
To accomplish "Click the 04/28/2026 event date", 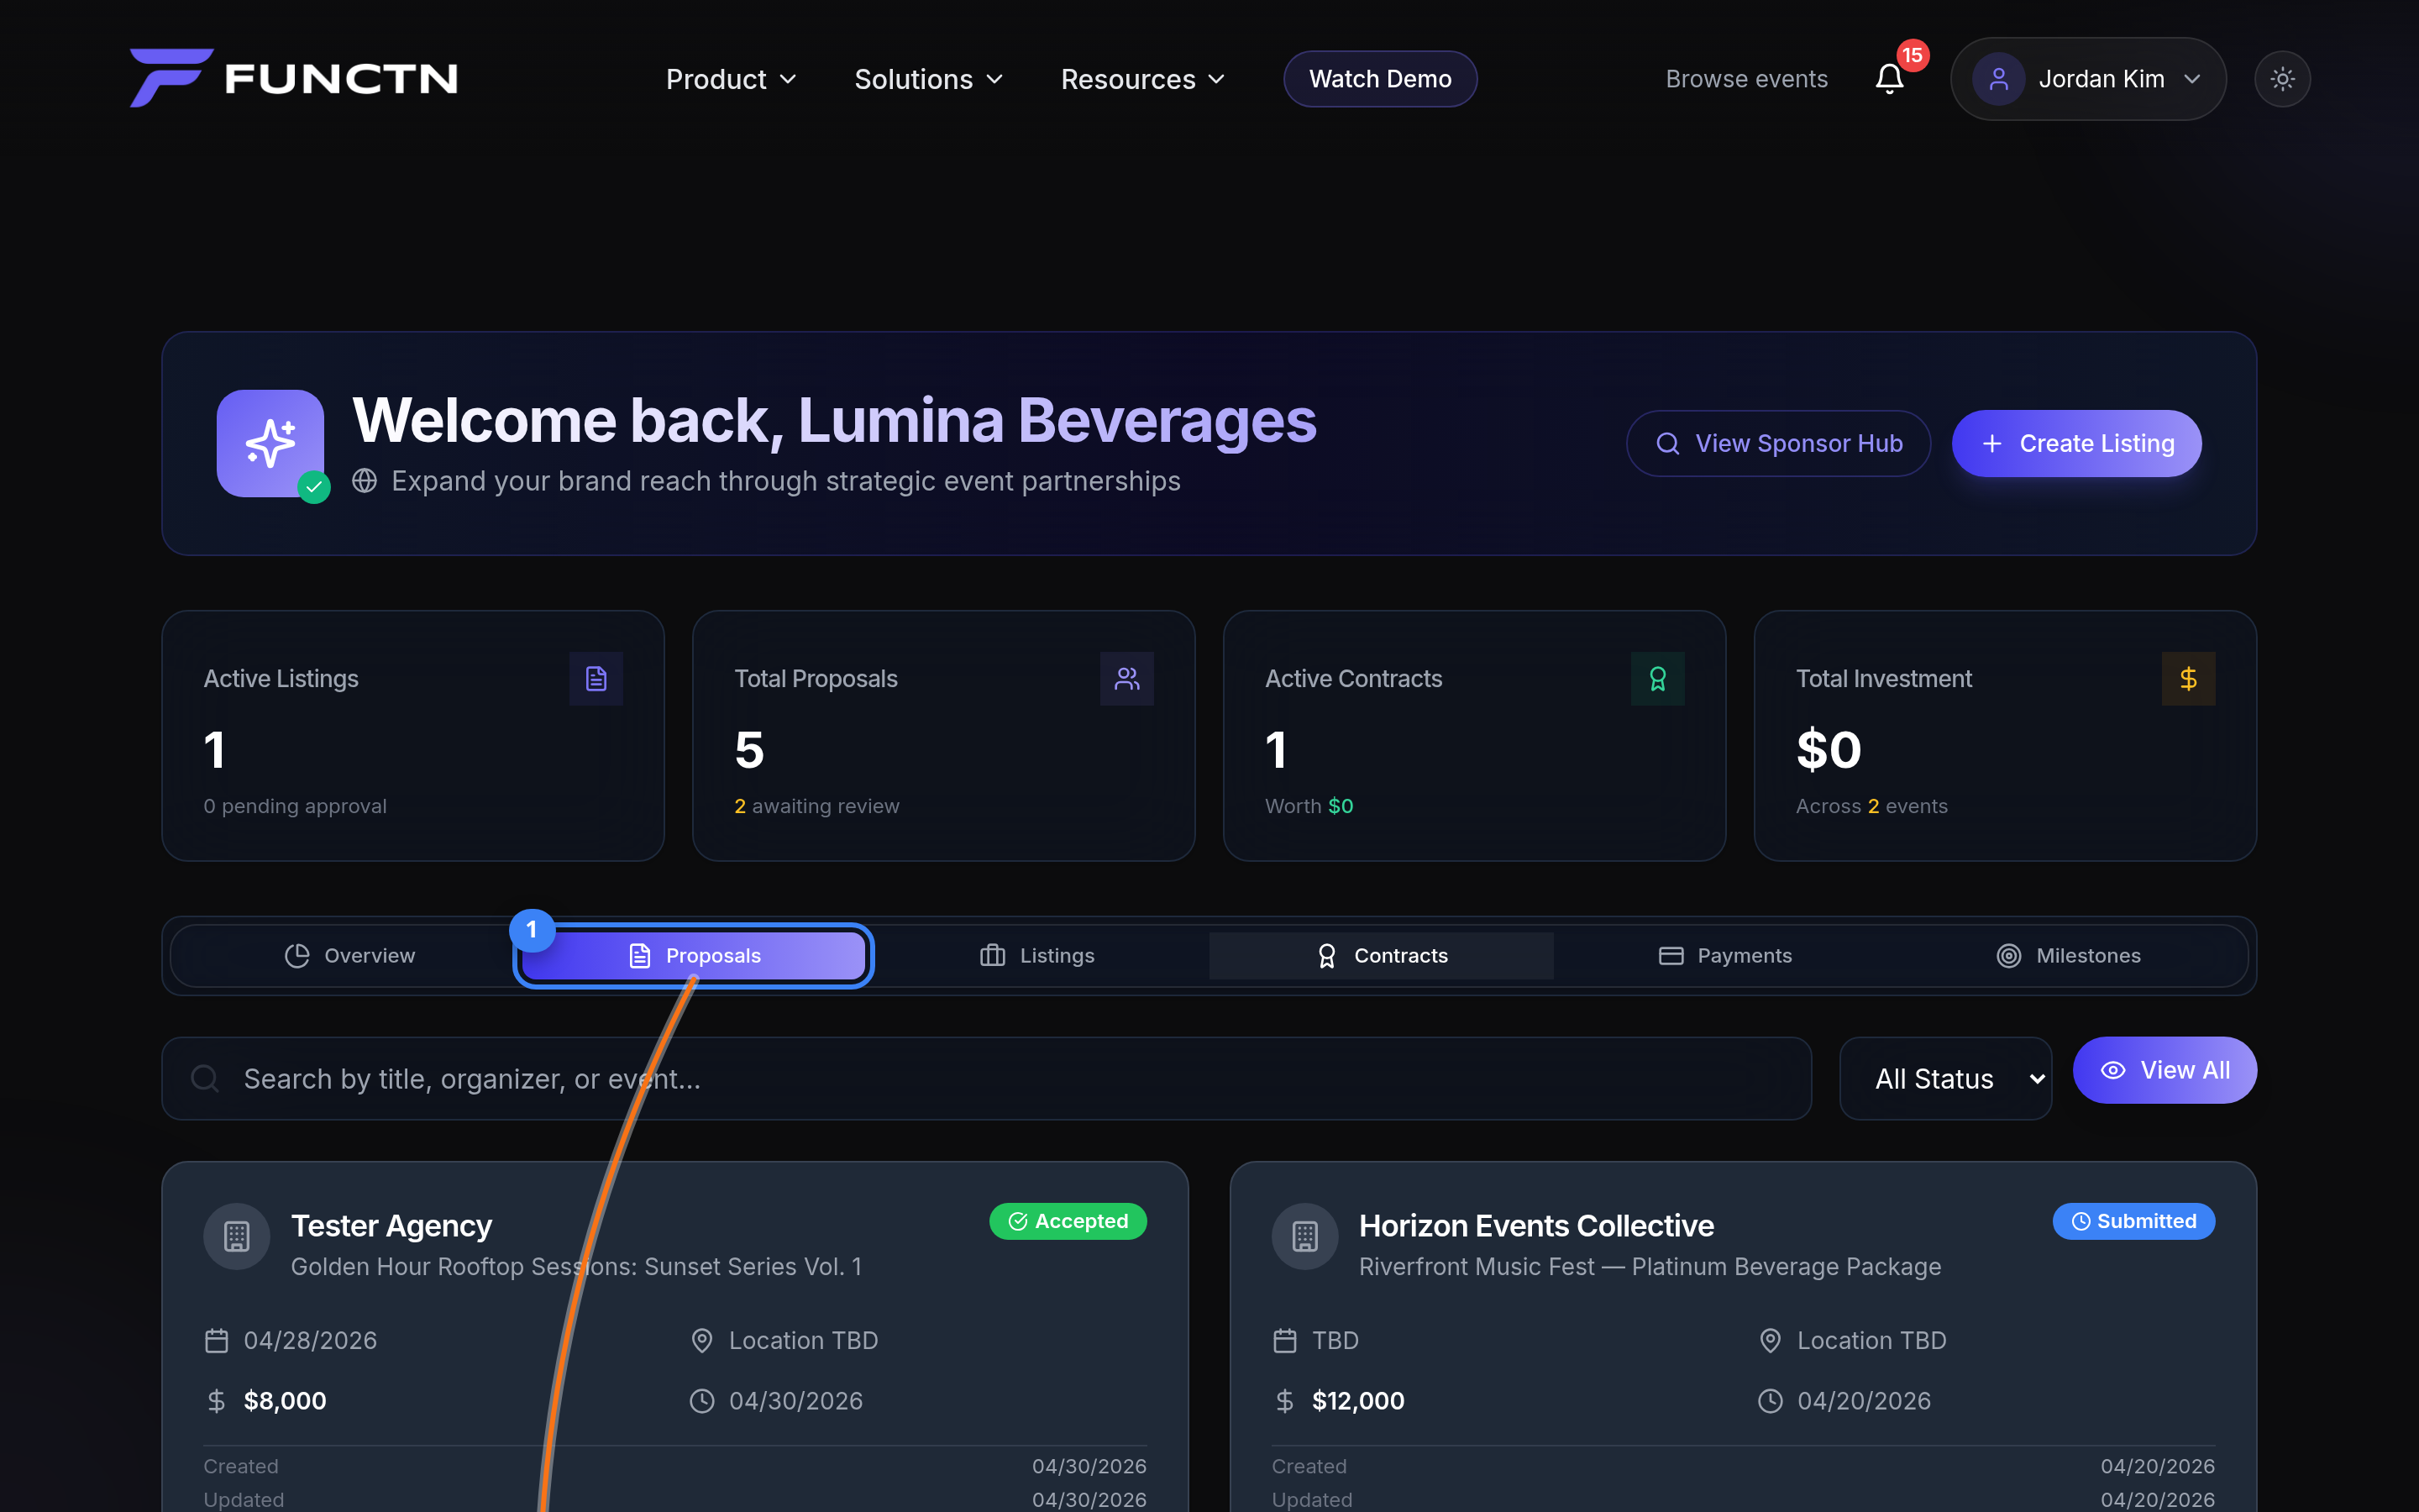I will pyautogui.click(x=310, y=1340).
